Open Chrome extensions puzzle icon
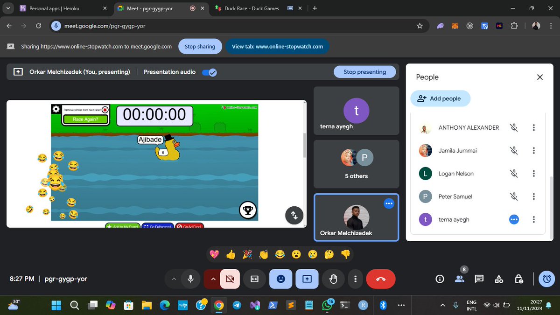 (x=514, y=26)
